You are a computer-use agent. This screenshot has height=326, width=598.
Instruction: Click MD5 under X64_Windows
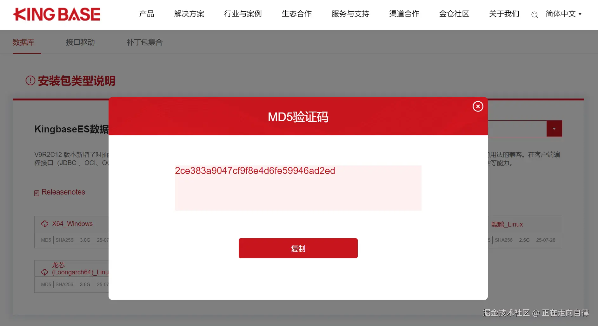pyautogui.click(x=46, y=240)
